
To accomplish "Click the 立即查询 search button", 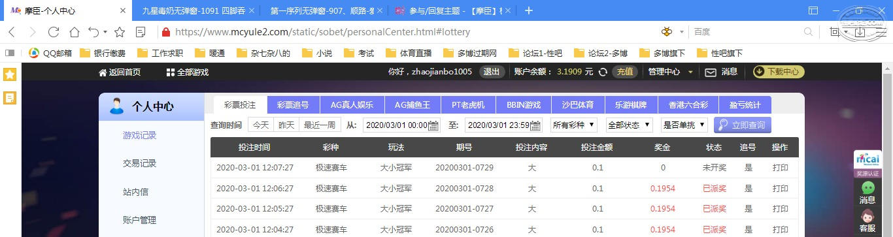I will click(743, 125).
